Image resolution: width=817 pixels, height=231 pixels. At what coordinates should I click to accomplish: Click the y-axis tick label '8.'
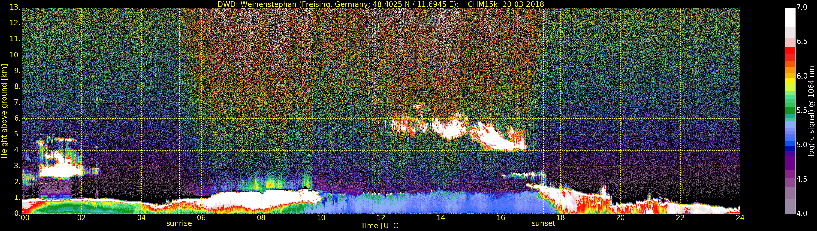tap(17, 86)
